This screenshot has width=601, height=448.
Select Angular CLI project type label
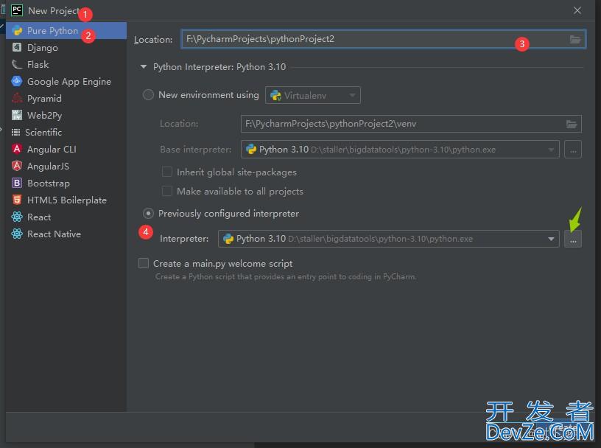[52, 149]
